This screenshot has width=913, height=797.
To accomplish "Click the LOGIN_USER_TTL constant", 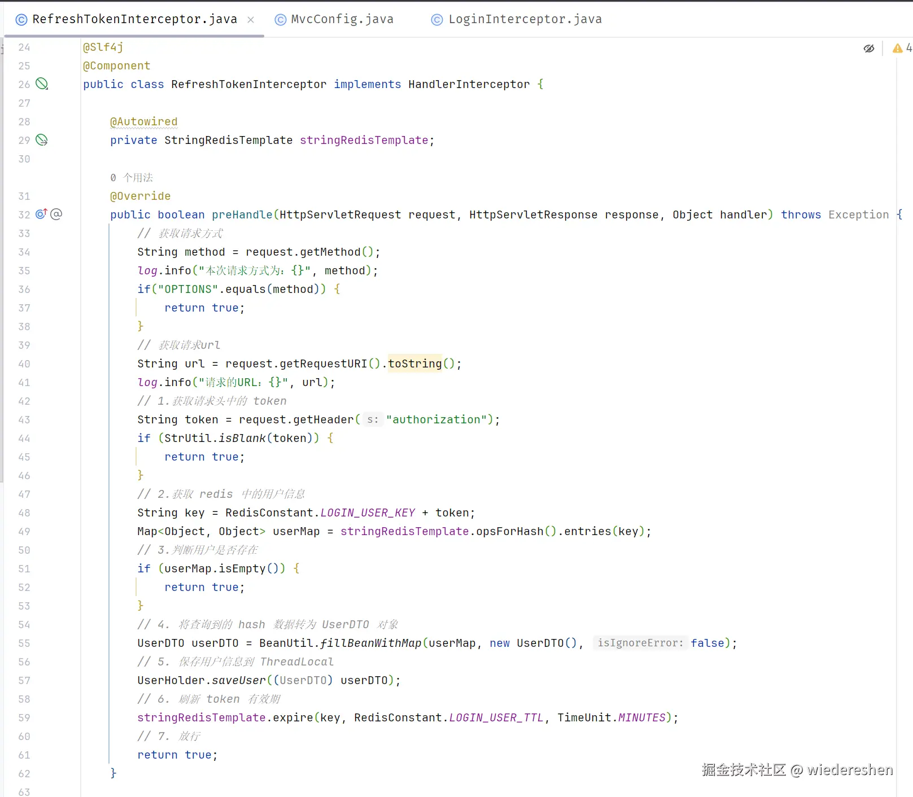I will click(496, 717).
